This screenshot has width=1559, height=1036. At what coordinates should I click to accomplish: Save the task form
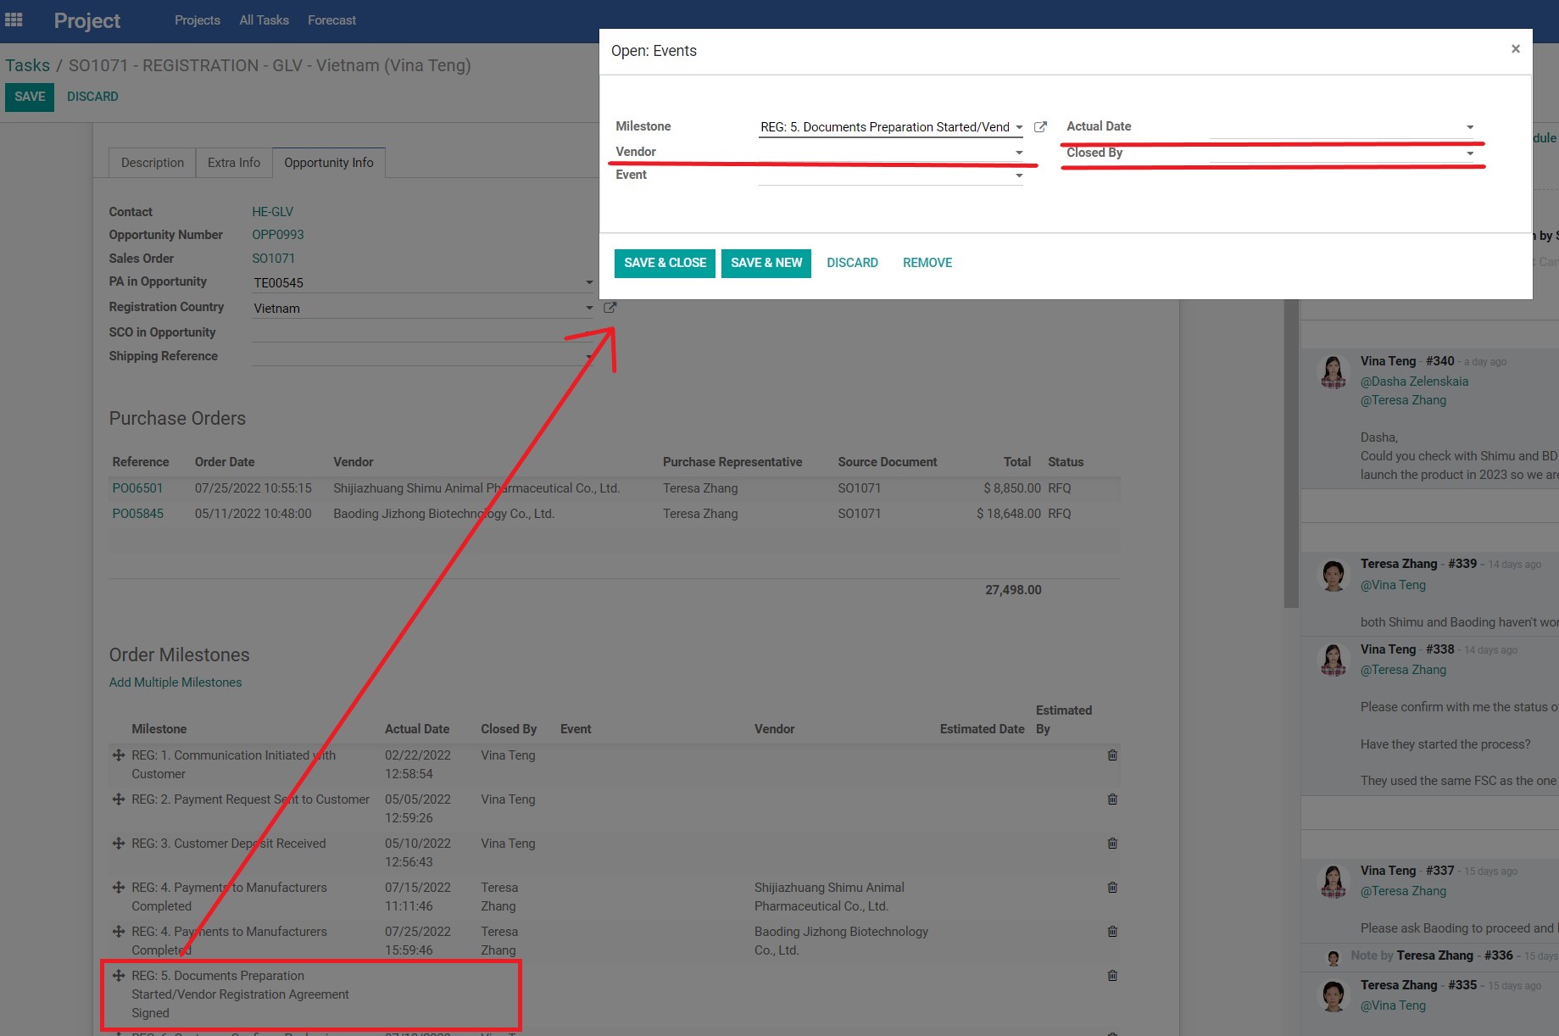click(x=30, y=97)
